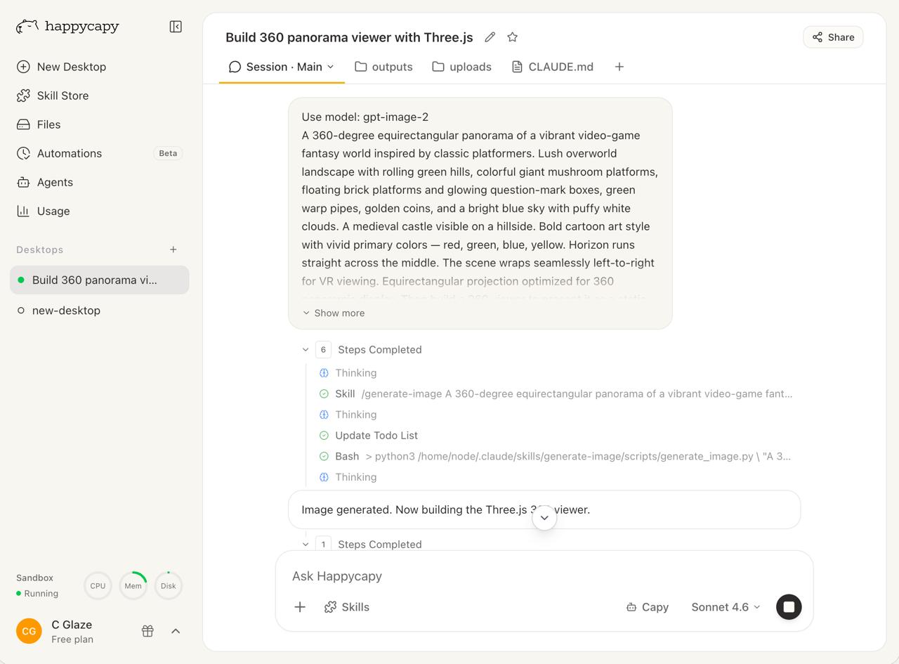Add a new tab with plus icon
The width and height of the screenshot is (899, 664).
point(619,67)
